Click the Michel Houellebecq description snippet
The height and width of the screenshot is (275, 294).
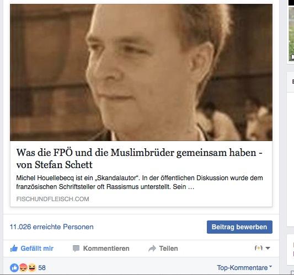pyautogui.click(x=140, y=182)
